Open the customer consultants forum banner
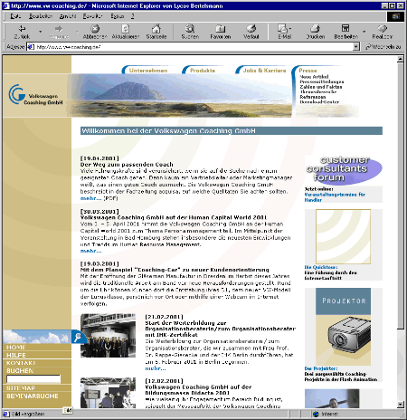This screenshot has width=407, height=420. point(344,169)
